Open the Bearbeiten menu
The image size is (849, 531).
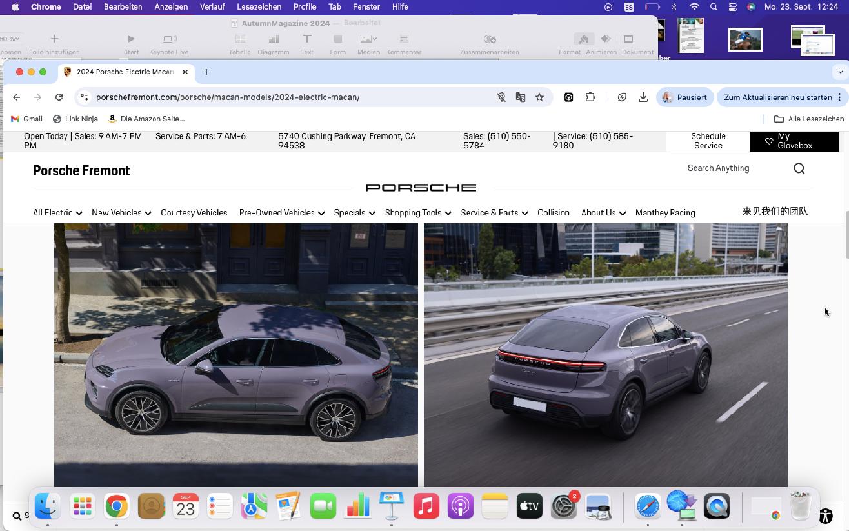[x=123, y=7]
